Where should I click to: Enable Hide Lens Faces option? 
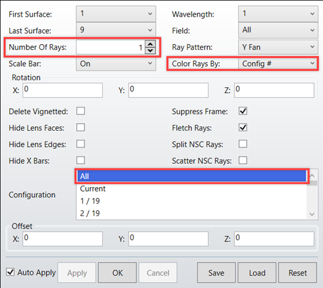point(81,127)
